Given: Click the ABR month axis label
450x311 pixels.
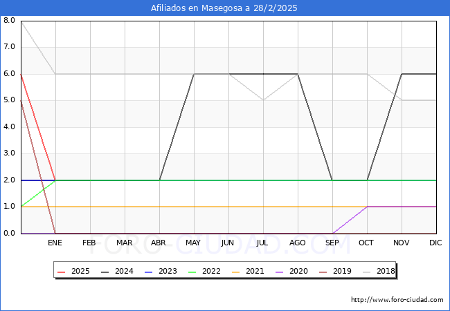Looking at the screenshot, I should point(159,243).
